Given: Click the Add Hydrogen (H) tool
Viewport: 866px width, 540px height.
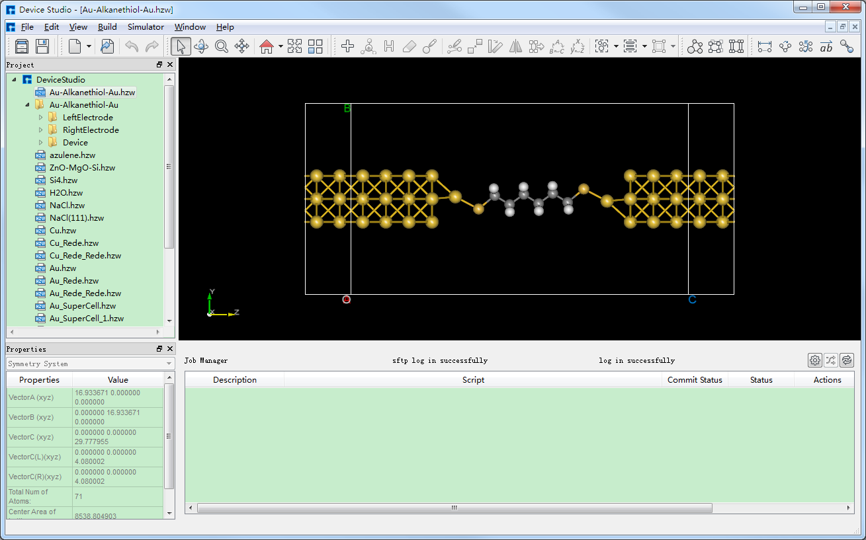Looking at the screenshot, I should 389,46.
